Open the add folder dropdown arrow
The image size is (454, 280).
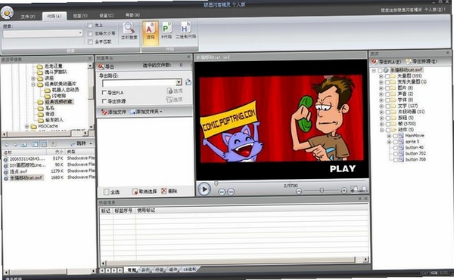(x=161, y=112)
